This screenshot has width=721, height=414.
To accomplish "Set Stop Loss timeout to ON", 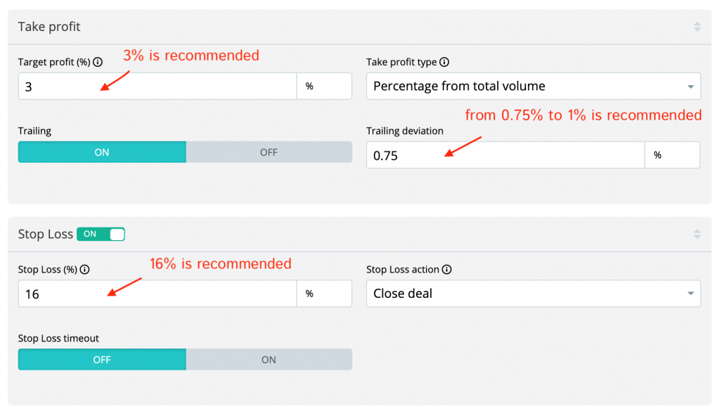I will coord(269,360).
